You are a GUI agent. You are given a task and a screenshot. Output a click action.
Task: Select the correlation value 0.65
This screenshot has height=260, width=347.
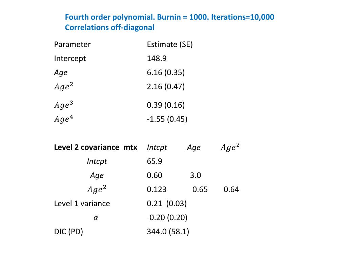(200, 190)
